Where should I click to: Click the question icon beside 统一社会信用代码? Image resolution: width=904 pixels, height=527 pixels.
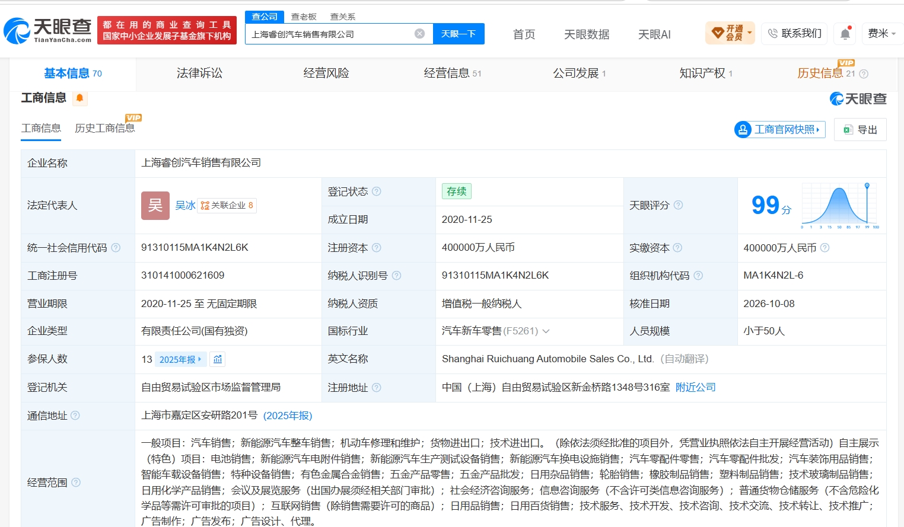(x=116, y=248)
